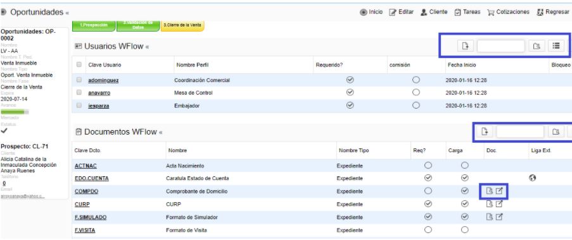Open the anavarro user link
The width and height of the screenshot is (572, 240).
click(x=99, y=93)
